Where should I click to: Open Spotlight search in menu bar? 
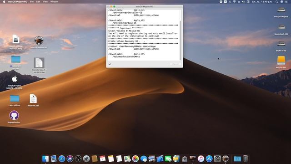[x=276, y=2]
